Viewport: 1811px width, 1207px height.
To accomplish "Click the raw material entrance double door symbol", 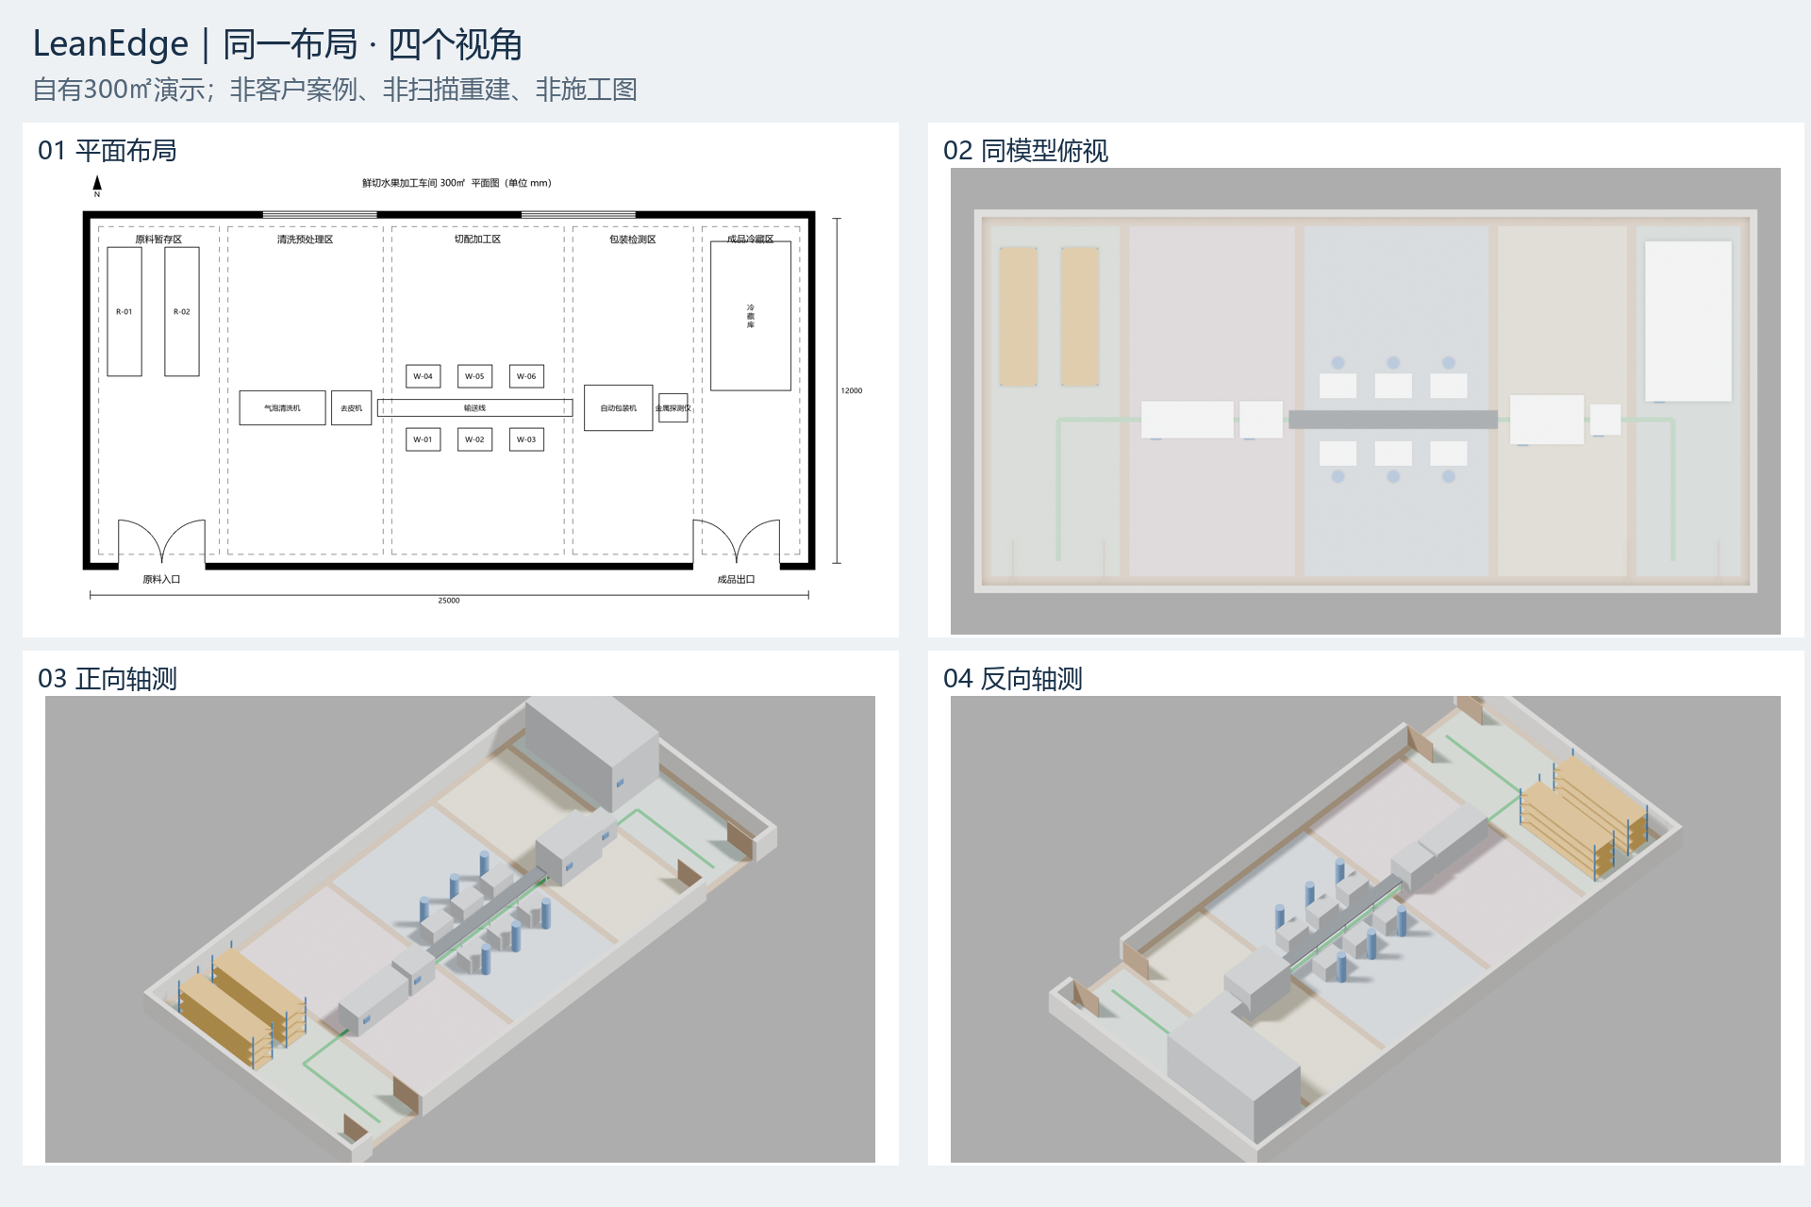I will (161, 541).
